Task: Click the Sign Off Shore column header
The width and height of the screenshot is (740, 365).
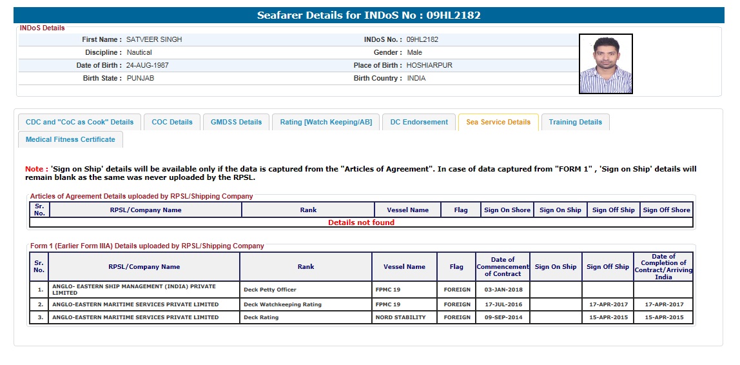Action: coord(667,210)
